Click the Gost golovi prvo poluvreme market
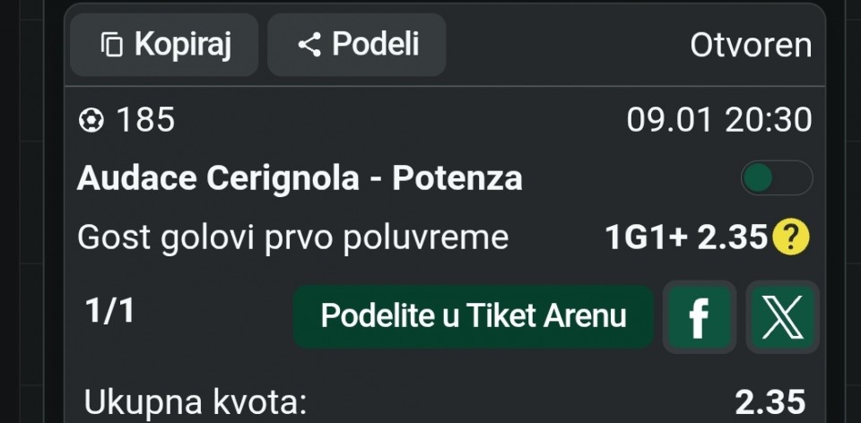The image size is (861, 423). 293,237
